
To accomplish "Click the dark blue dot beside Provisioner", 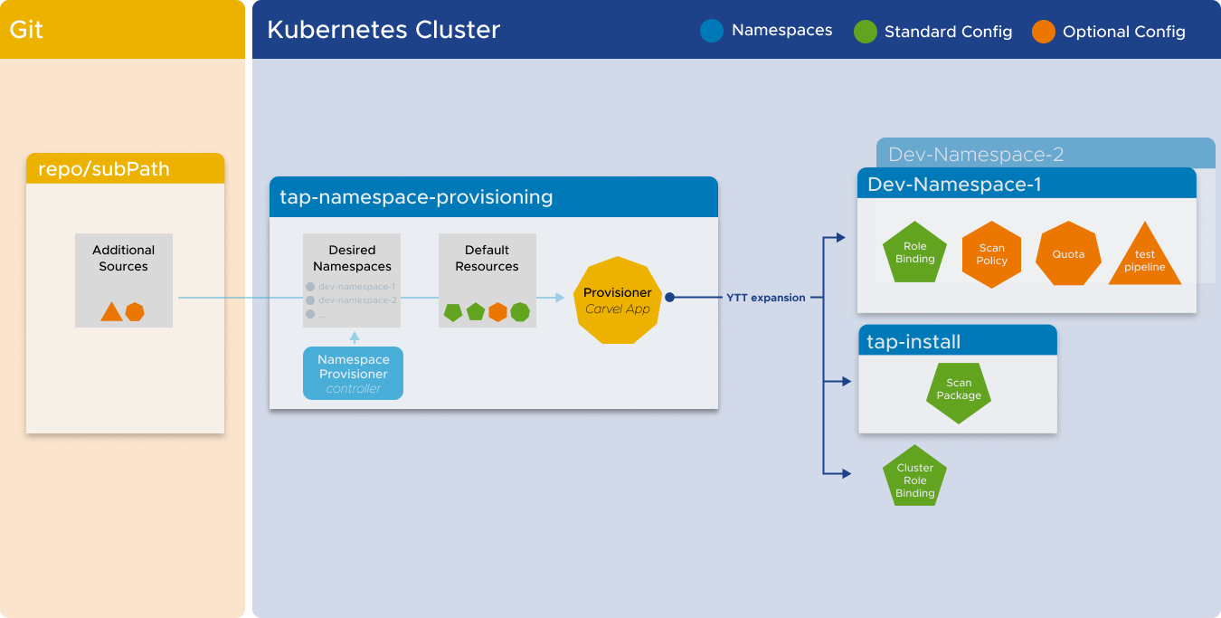I will pos(669,297).
